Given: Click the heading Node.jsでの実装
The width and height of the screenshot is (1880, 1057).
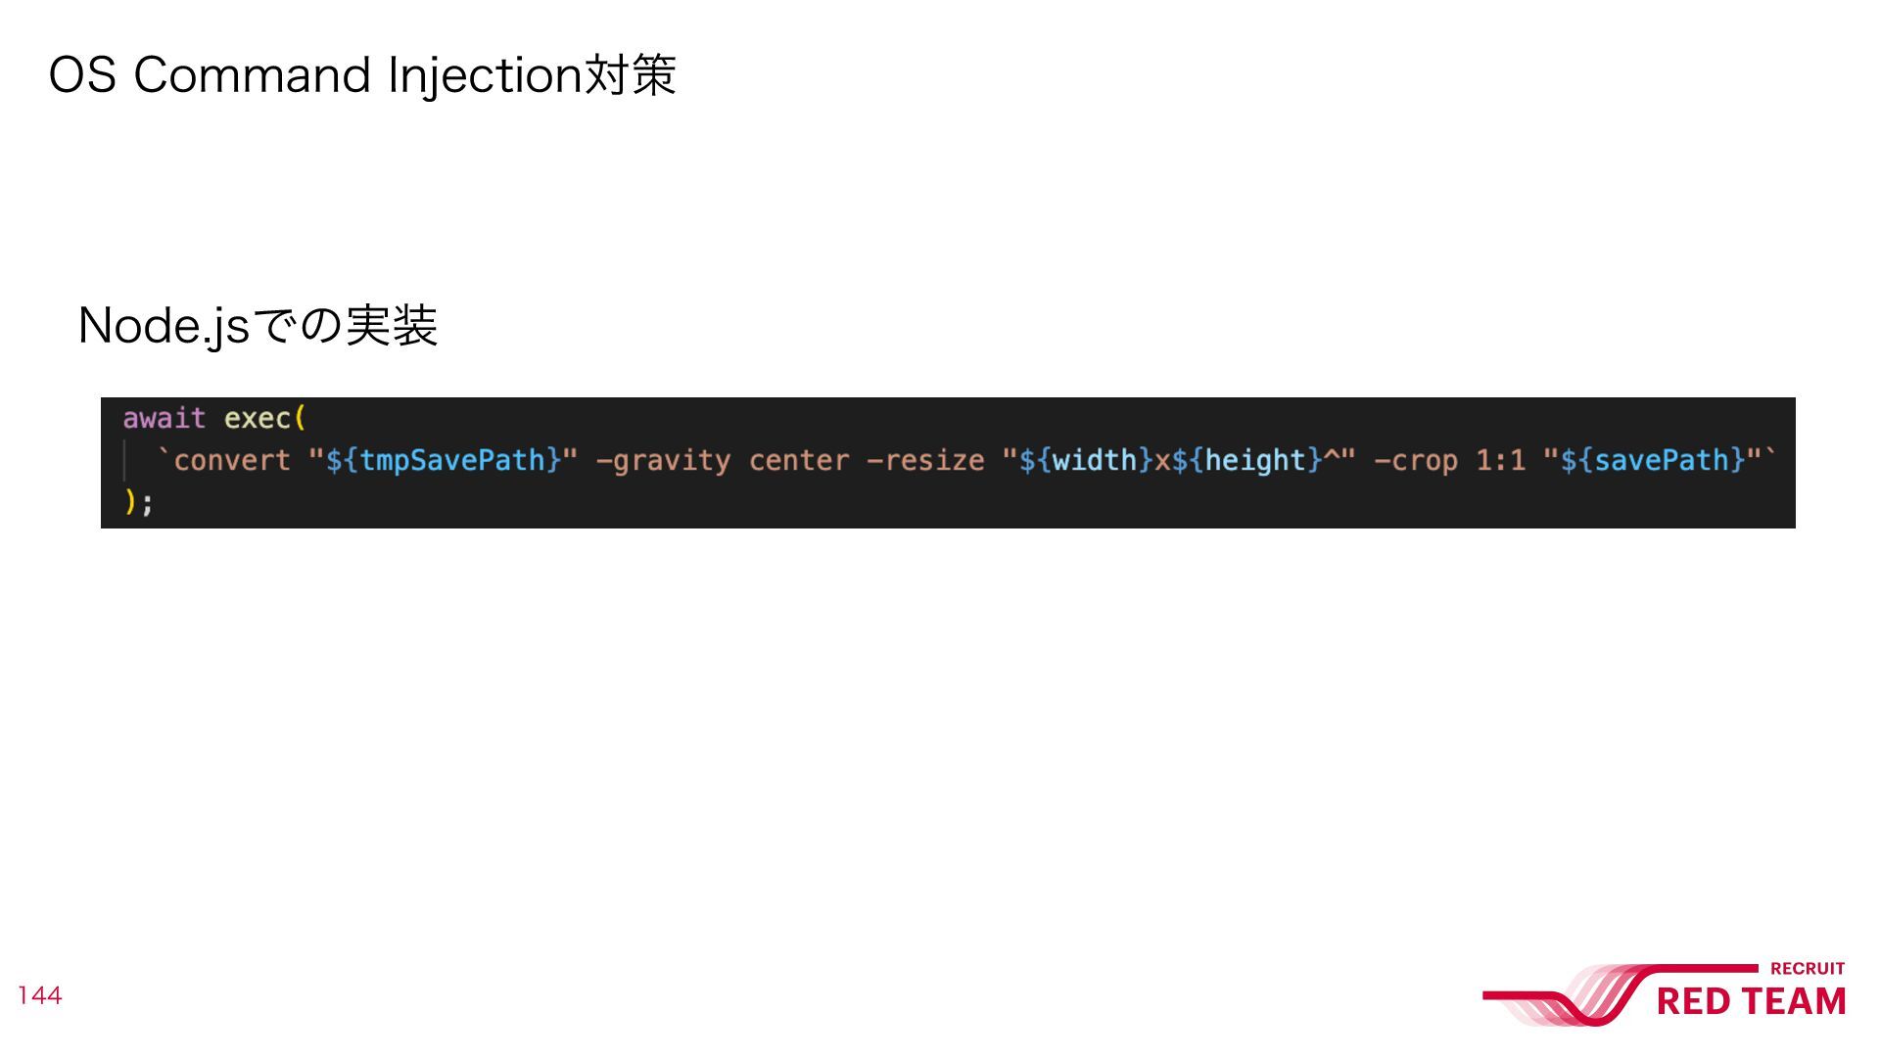Looking at the screenshot, I should pos(258,325).
